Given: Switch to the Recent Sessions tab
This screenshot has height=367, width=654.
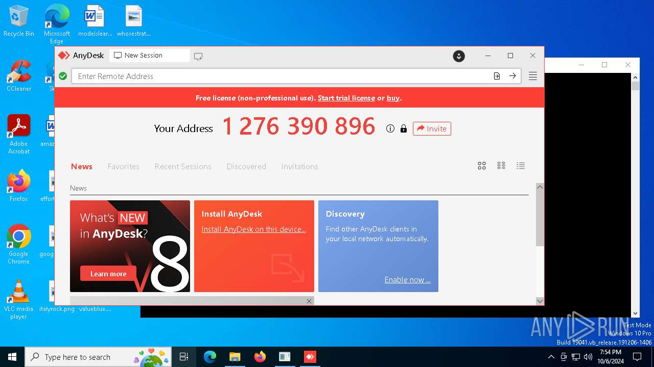Looking at the screenshot, I should tap(183, 167).
